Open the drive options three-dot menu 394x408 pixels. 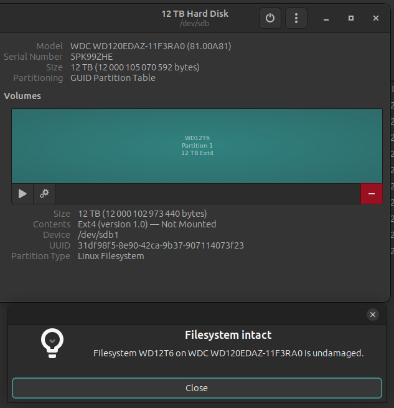click(x=296, y=18)
